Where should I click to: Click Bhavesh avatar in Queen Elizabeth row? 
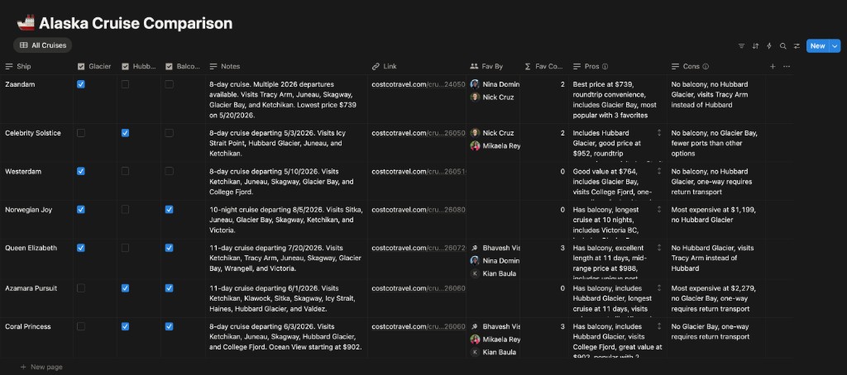point(475,248)
